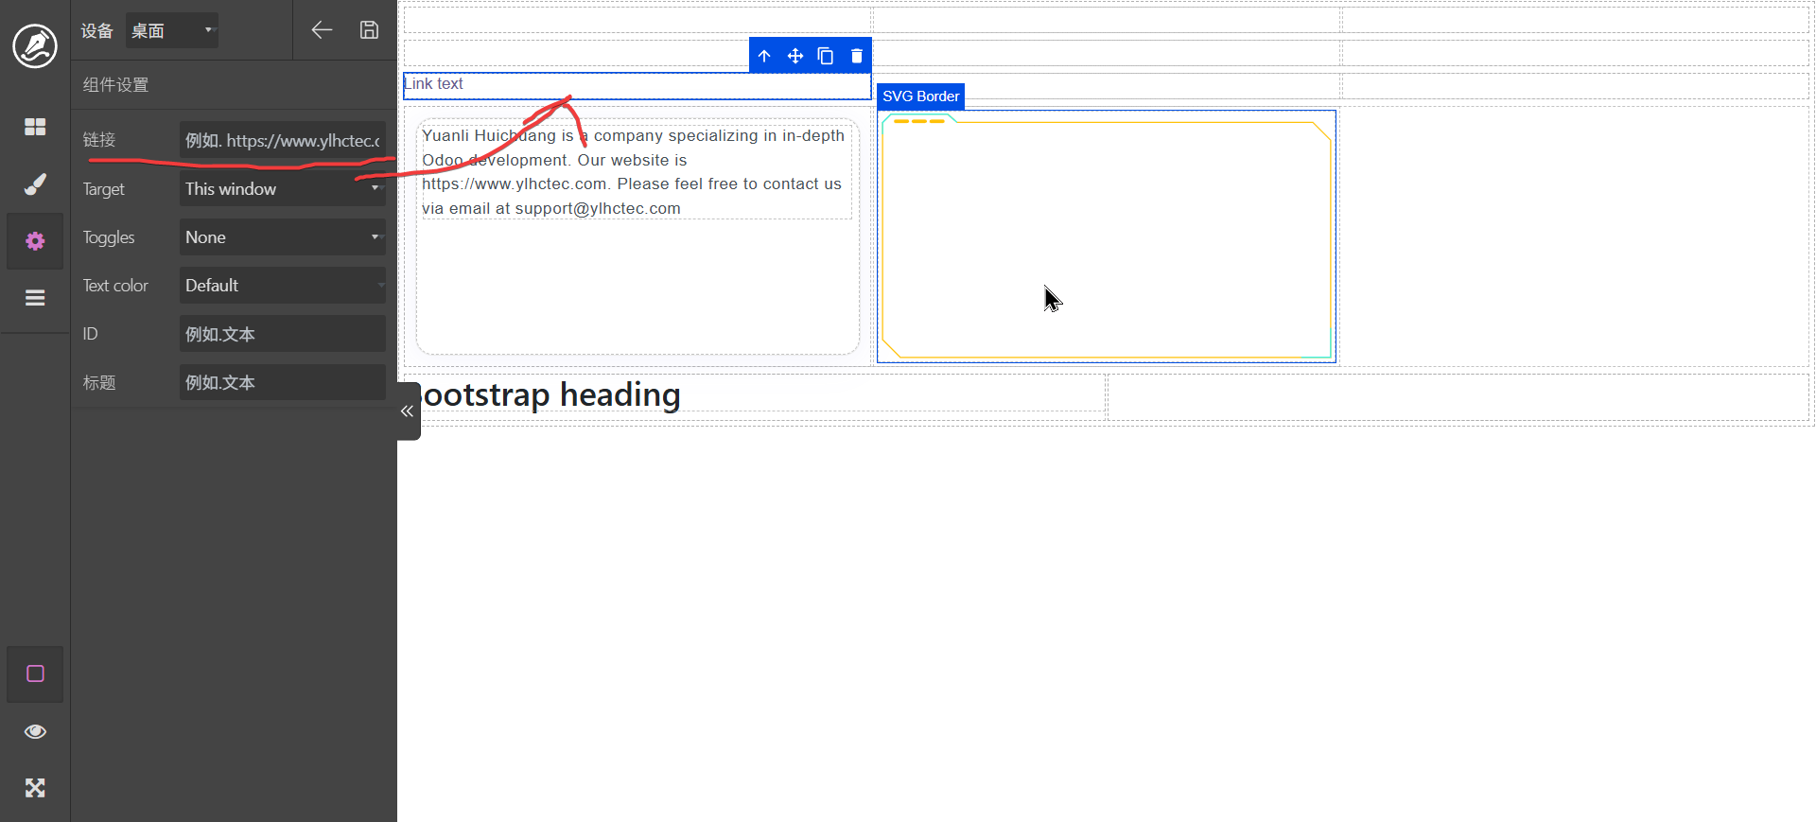
Task: Open the layers hamburger panel
Action: click(x=35, y=298)
